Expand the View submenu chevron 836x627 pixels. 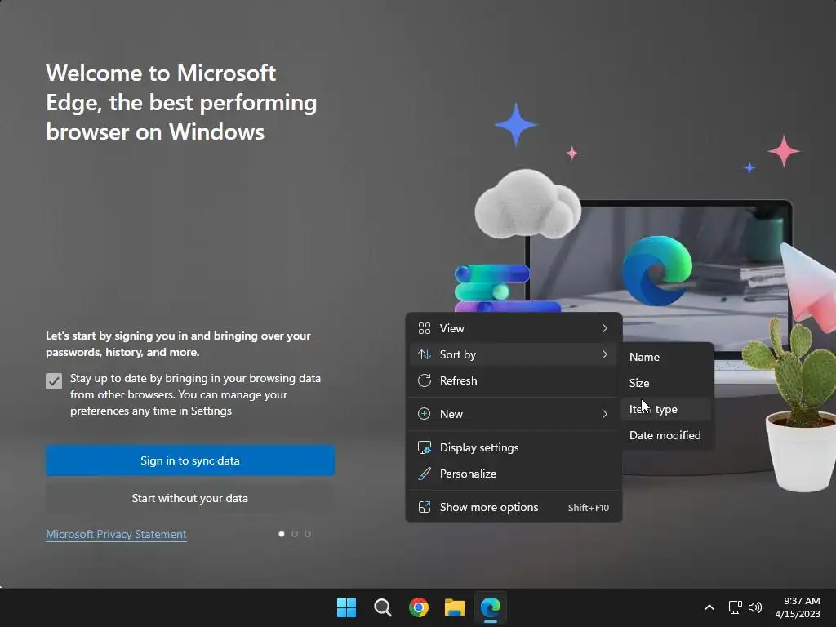pos(605,328)
